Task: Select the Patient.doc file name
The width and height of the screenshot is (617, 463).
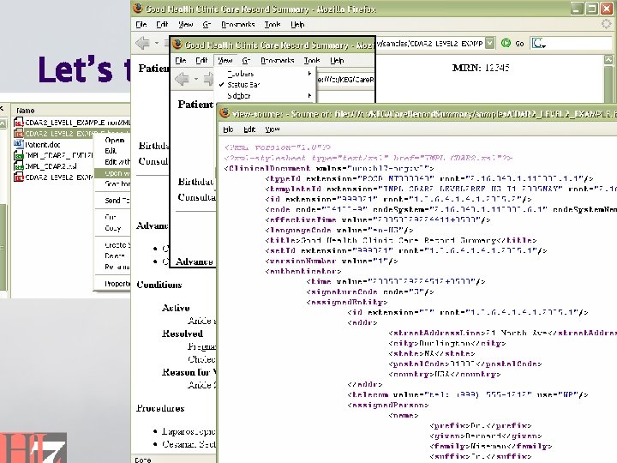Action: pos(43,145)
